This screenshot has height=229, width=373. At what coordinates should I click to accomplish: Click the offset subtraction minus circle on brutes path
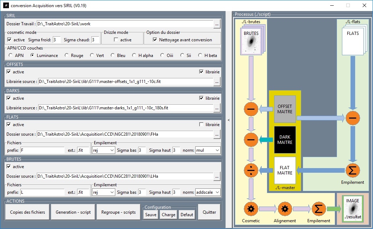tap(251, 109)
